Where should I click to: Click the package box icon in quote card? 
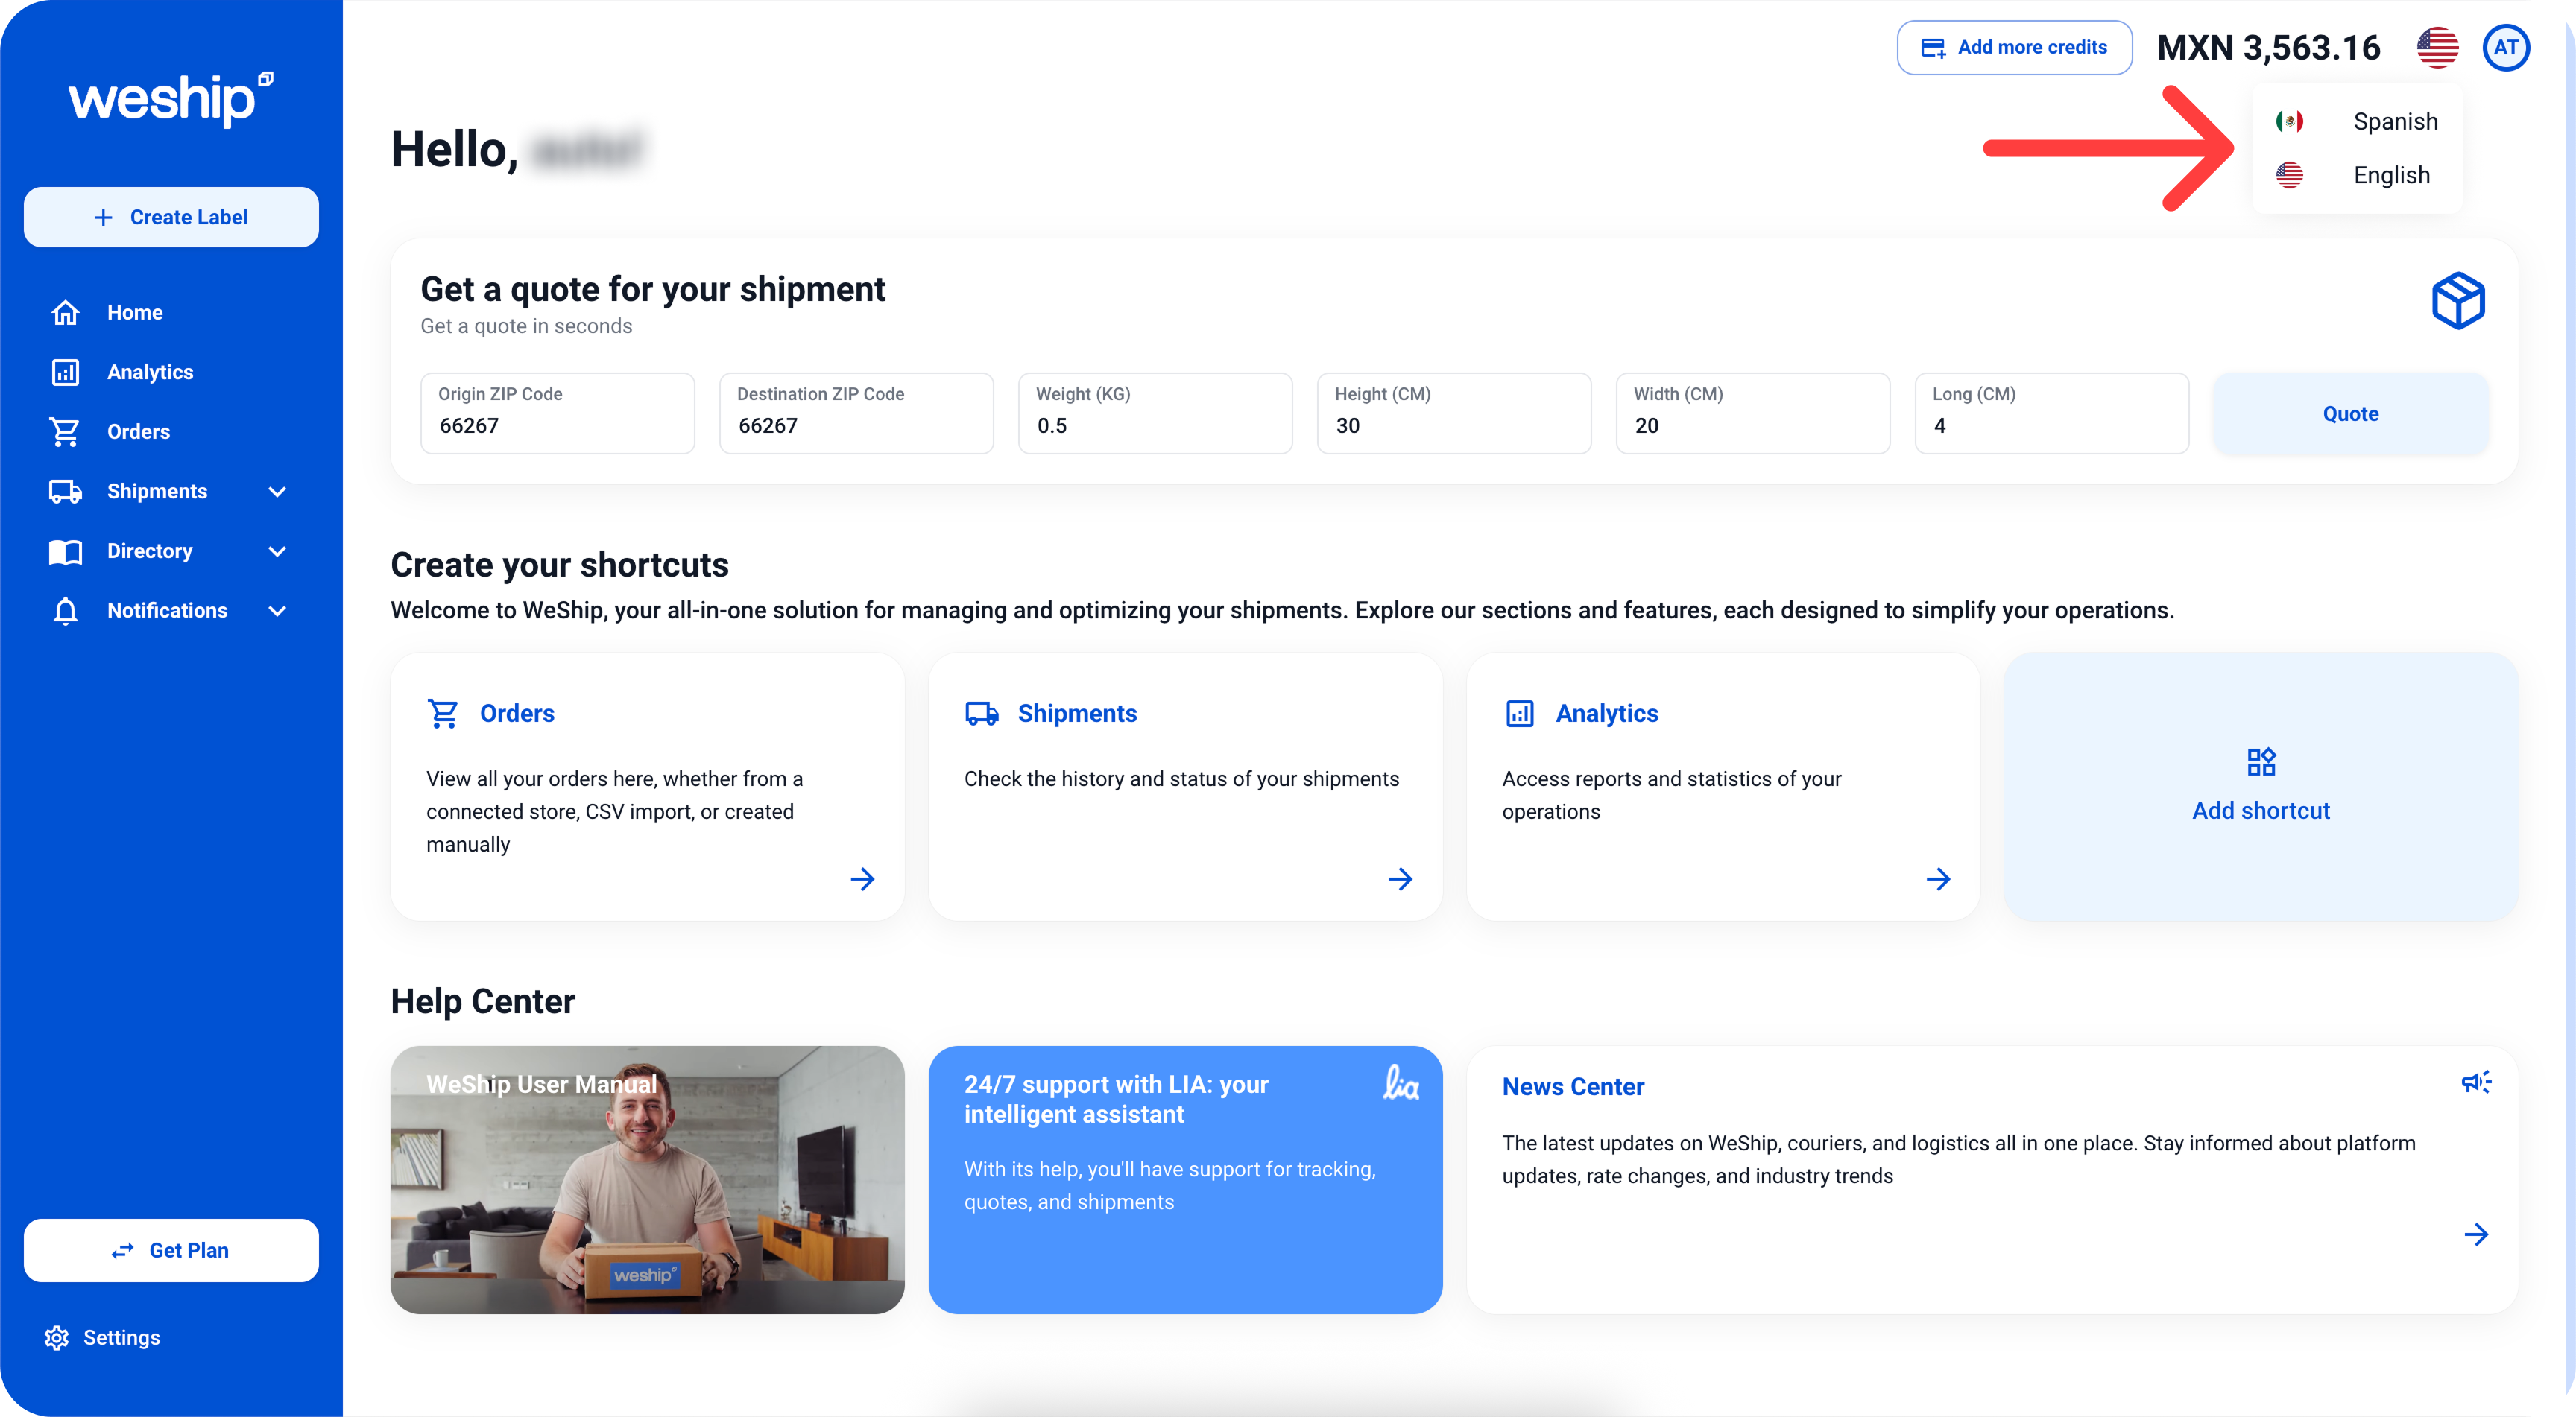coord(2458,299)
